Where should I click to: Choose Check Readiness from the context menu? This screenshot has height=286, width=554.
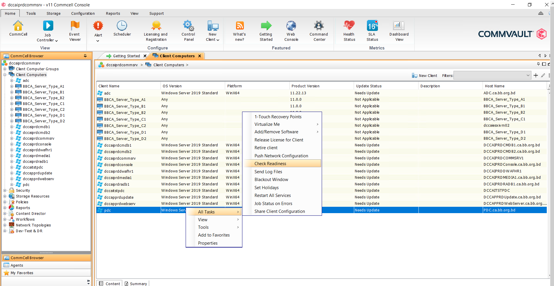(x=282, y=164)
